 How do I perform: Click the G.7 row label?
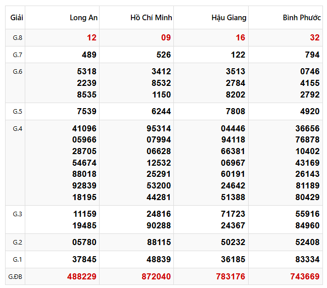click(18, 55)
